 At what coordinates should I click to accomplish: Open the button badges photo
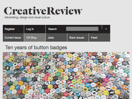coord(66,75)
